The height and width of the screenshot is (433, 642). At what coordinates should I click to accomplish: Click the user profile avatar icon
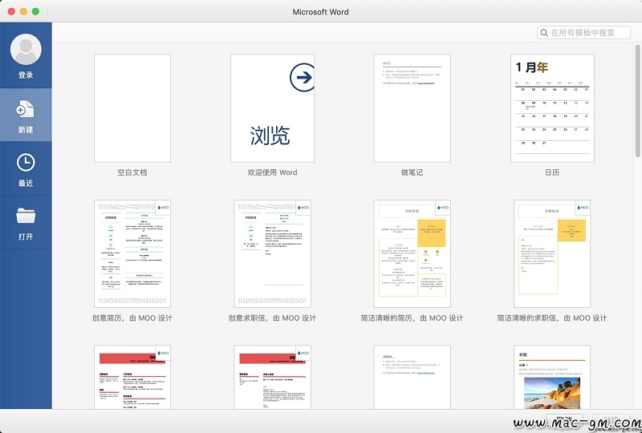(x=26, y=49)
